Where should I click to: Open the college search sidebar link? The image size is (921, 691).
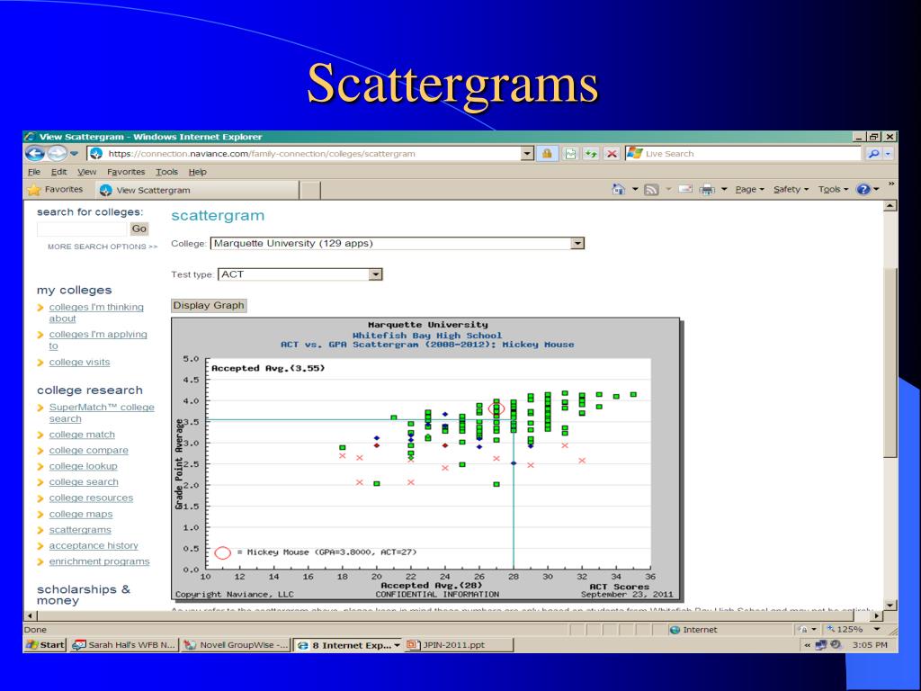coord(84,482)
